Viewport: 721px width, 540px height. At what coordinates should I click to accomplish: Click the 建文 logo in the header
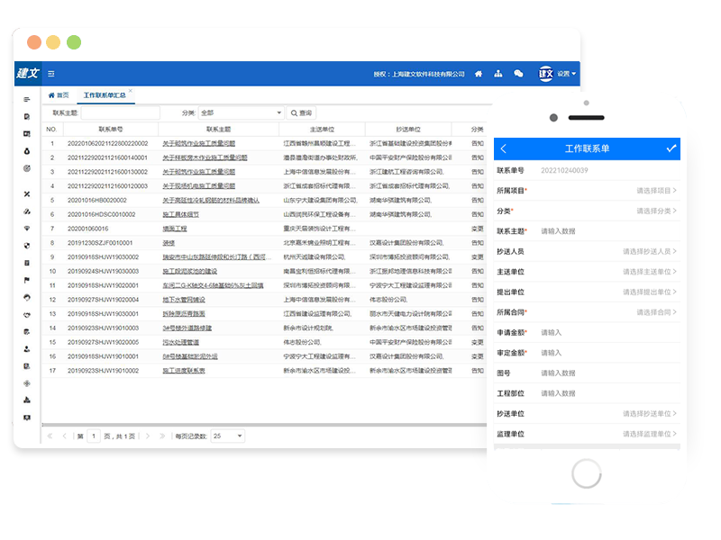coord(28,74)
